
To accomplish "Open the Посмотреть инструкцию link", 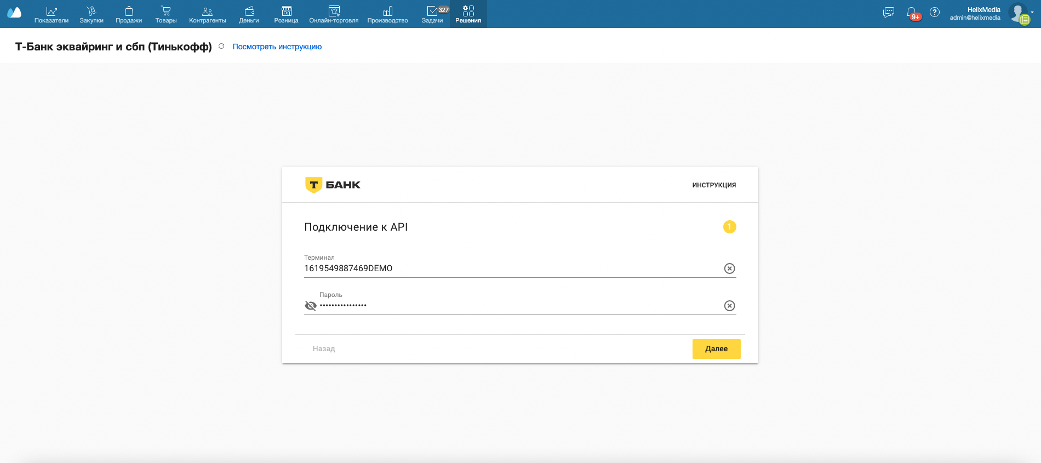I will coord(277,47).
